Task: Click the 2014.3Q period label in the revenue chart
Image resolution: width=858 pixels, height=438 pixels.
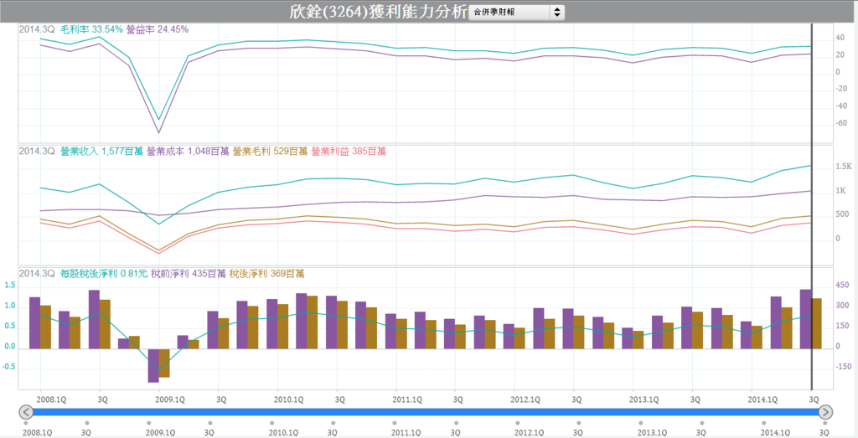Action: [37, 152]
